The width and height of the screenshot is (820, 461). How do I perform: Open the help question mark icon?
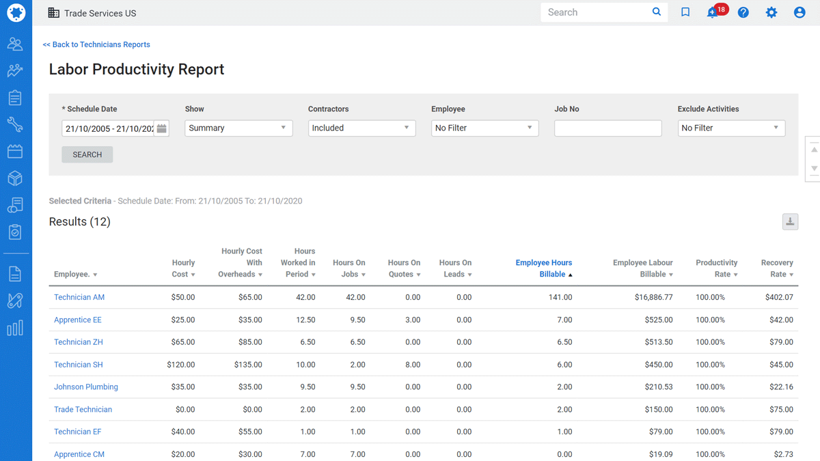[743, 12]
